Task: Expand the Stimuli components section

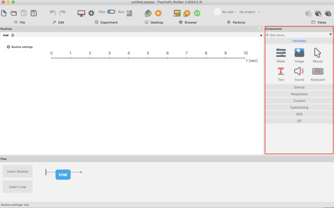Action: pos(299,87)
